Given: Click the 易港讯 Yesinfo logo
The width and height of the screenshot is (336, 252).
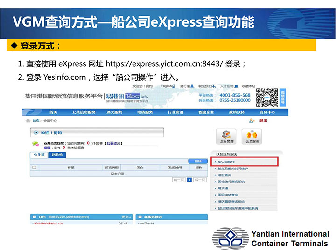Looking at the screenshot, I should (127, 97).
